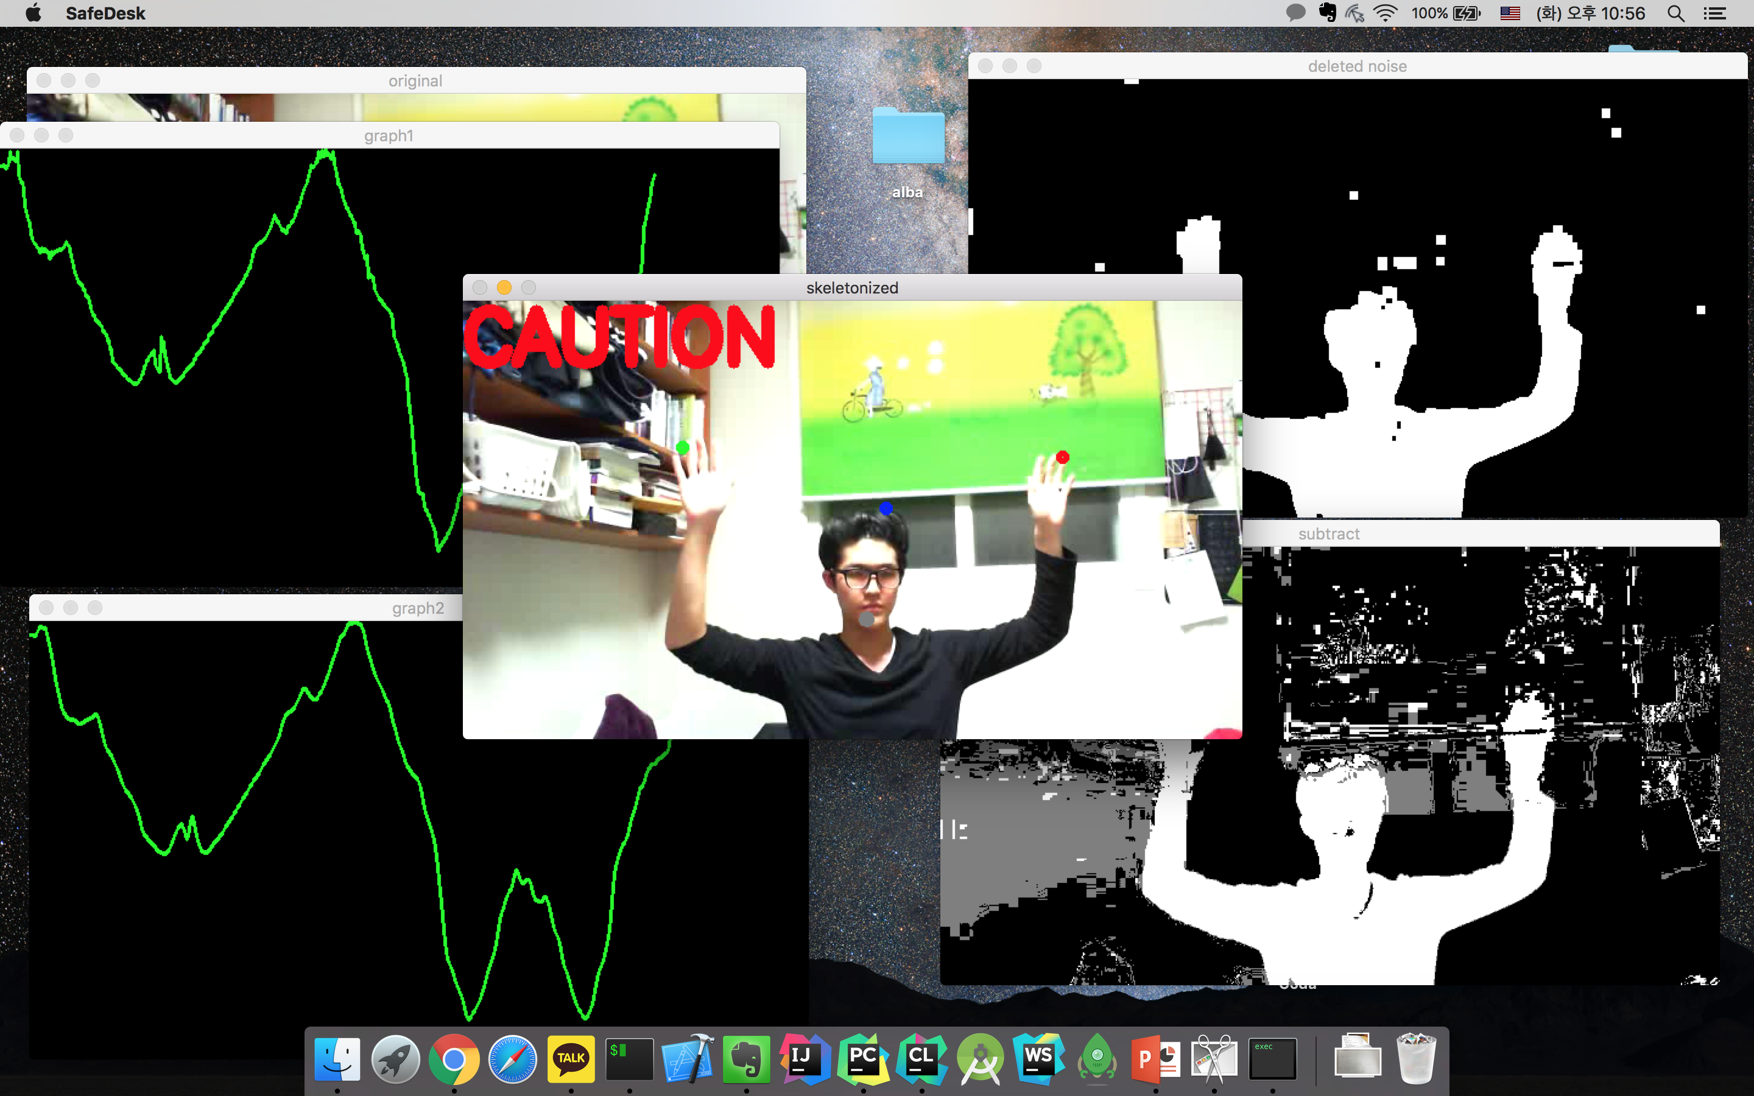
Task: Open the Trash in the dock
Action: click(x=1416, y=1059)
